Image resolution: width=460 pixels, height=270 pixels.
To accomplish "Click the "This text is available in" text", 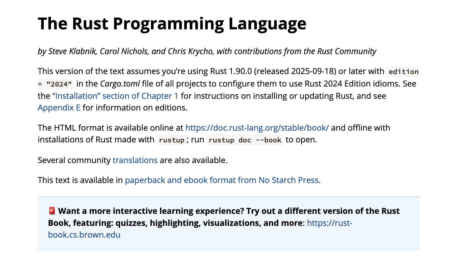I will (x=80, y=180).
